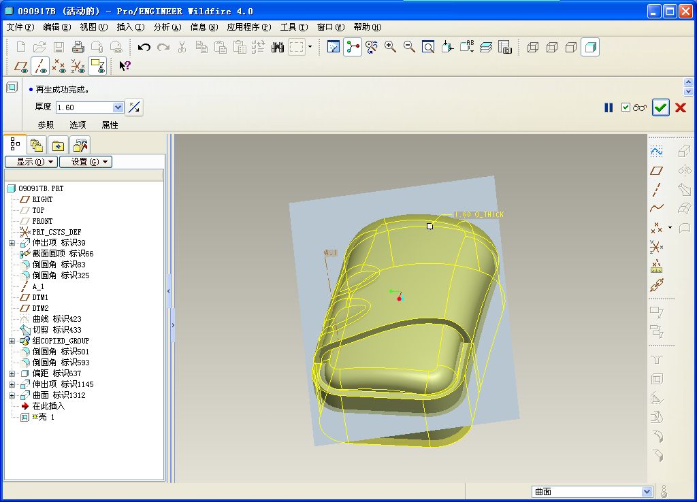Image resolution: width=697 pixels, height=502 pixels.
Task: Pause the shell feature tool
Action: [609, 107]
